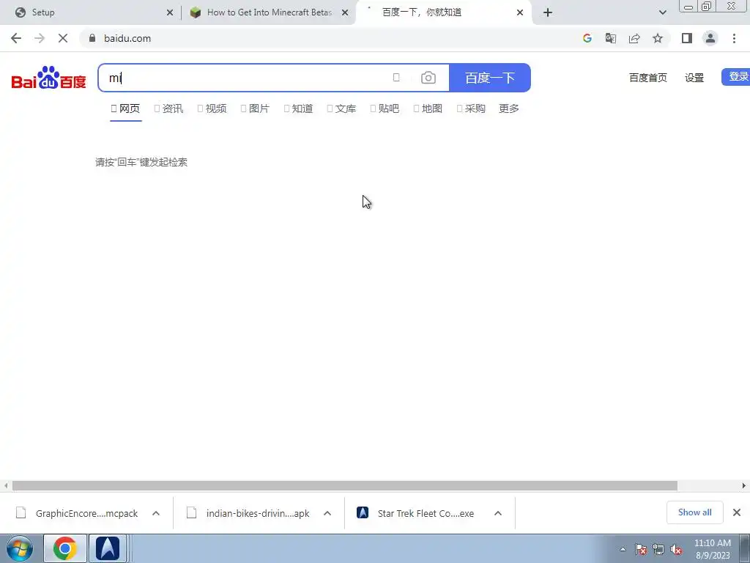
Task: Click the 登录 login button
Action: pyautogui.click(x=735, y=76)
